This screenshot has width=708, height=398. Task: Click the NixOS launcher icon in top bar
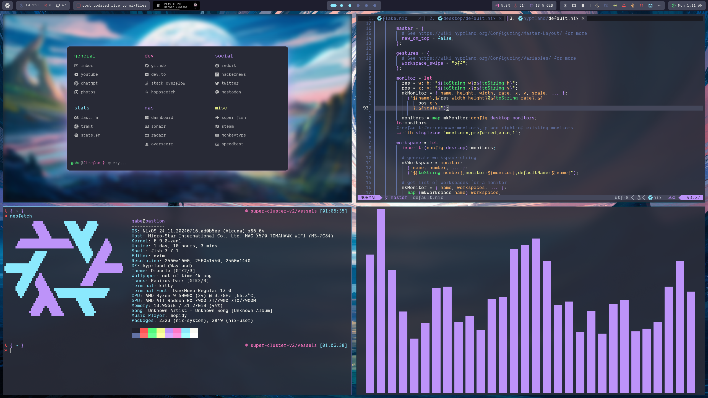tap(7, 5)
